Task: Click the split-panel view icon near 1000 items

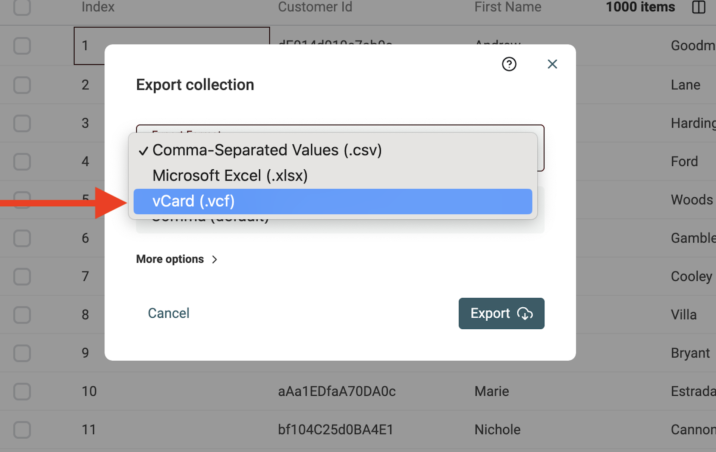Action: tap(698, 7)
